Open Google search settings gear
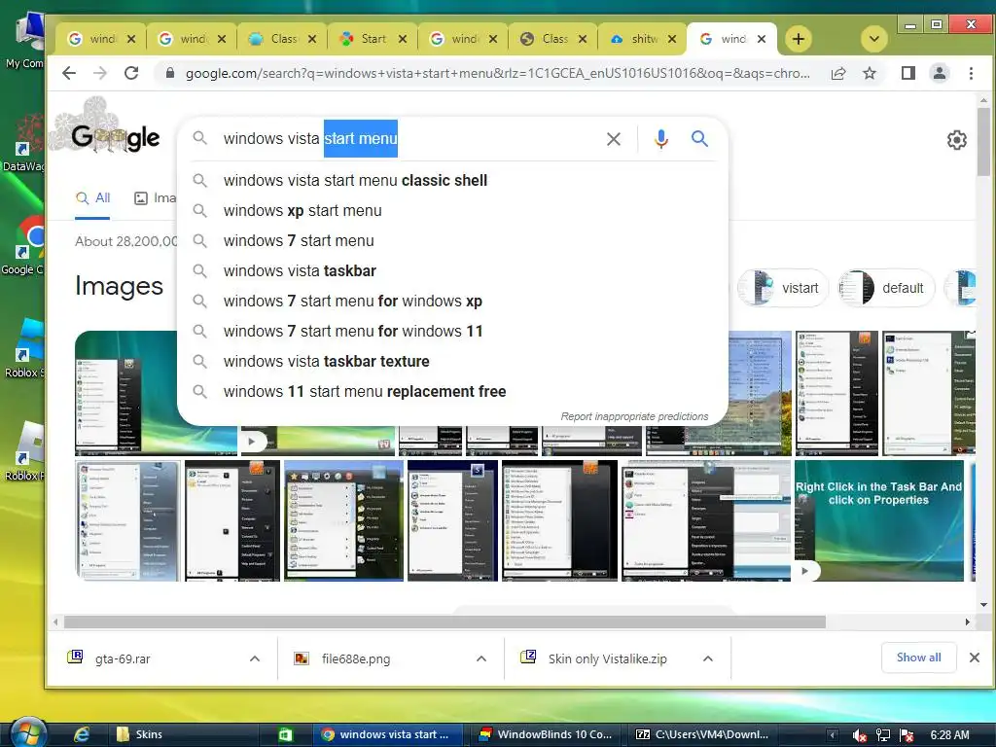Viewport: 996px width, 747px height. point(957,140)
